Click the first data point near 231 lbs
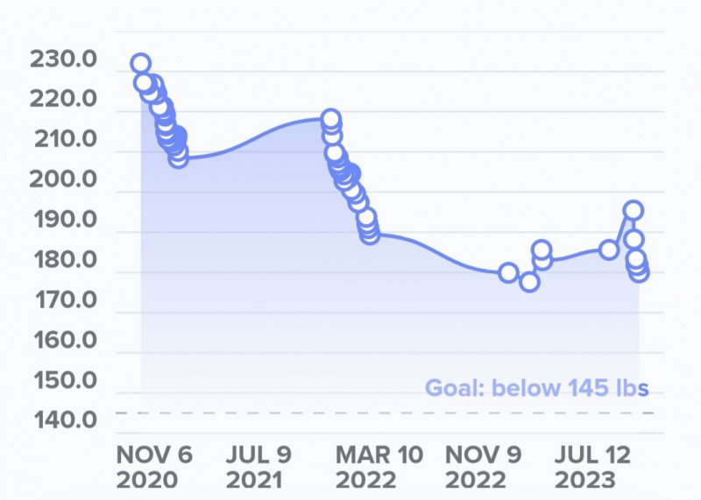This screenshot has width=701, height=500. coord(140,63)
